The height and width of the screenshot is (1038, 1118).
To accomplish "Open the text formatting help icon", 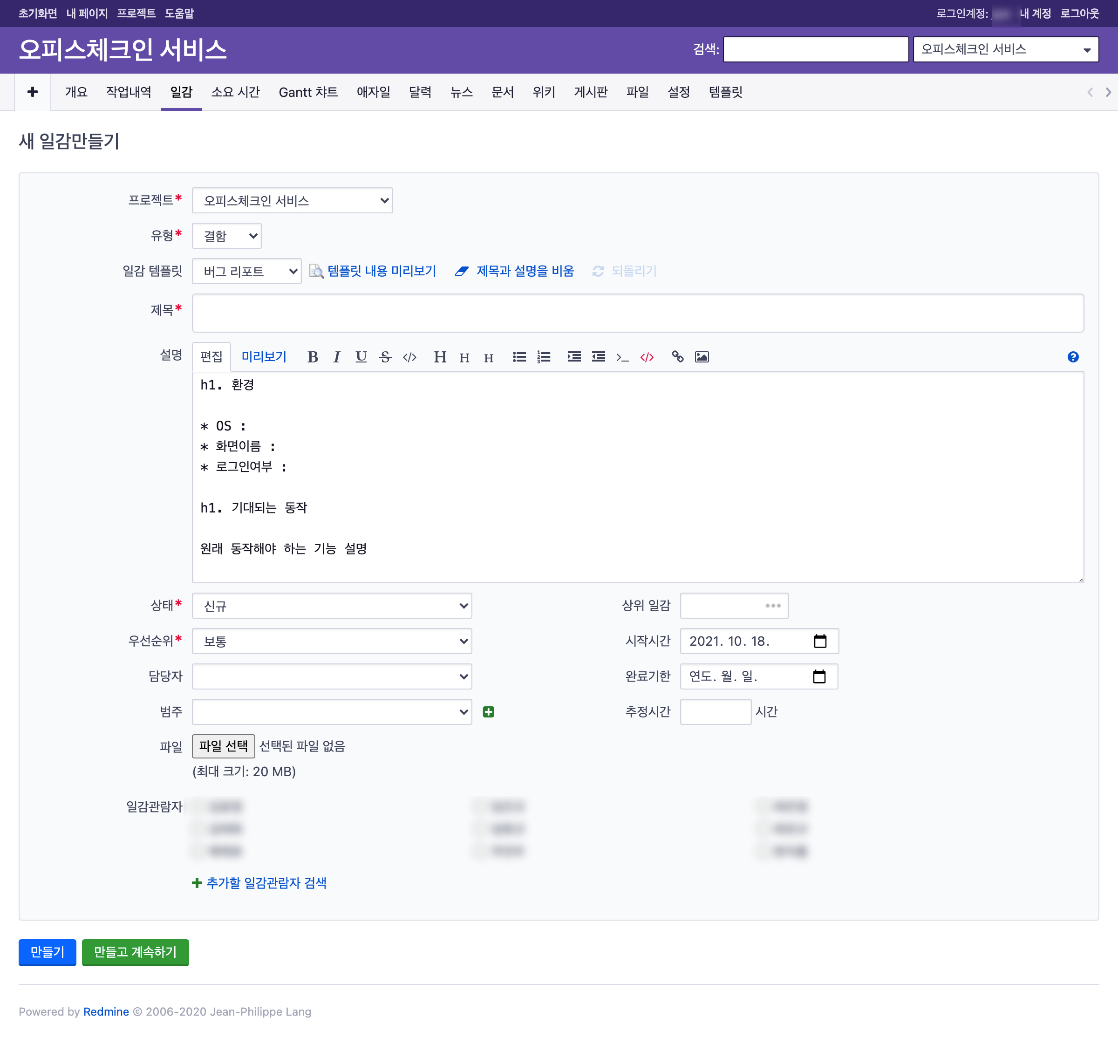I will pos(1072,357).
